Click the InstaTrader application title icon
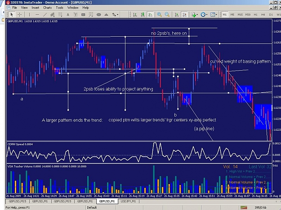Viewport: 281px width, 210px height. (x=8, y=2)
